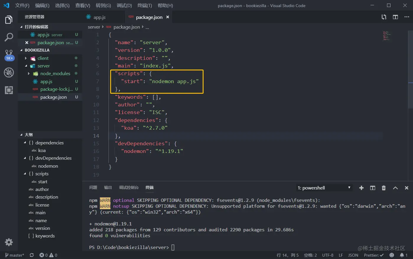
Task: Open the Search view icon
Action: coord(9,37)
